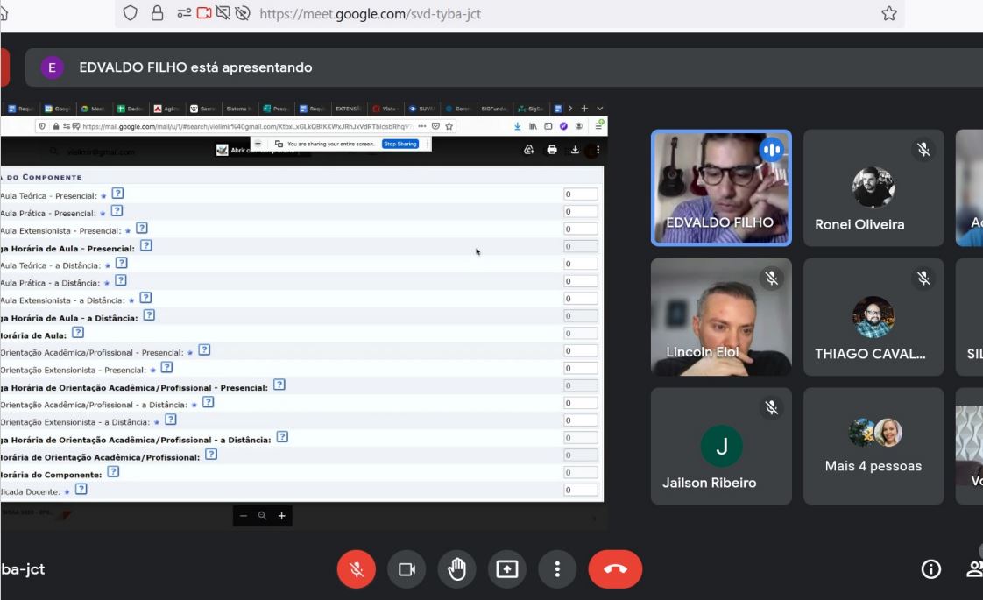Click the THIAGO CAVAL... participant tile
This screenshot has height=600, width=983.
coord(873,316)
